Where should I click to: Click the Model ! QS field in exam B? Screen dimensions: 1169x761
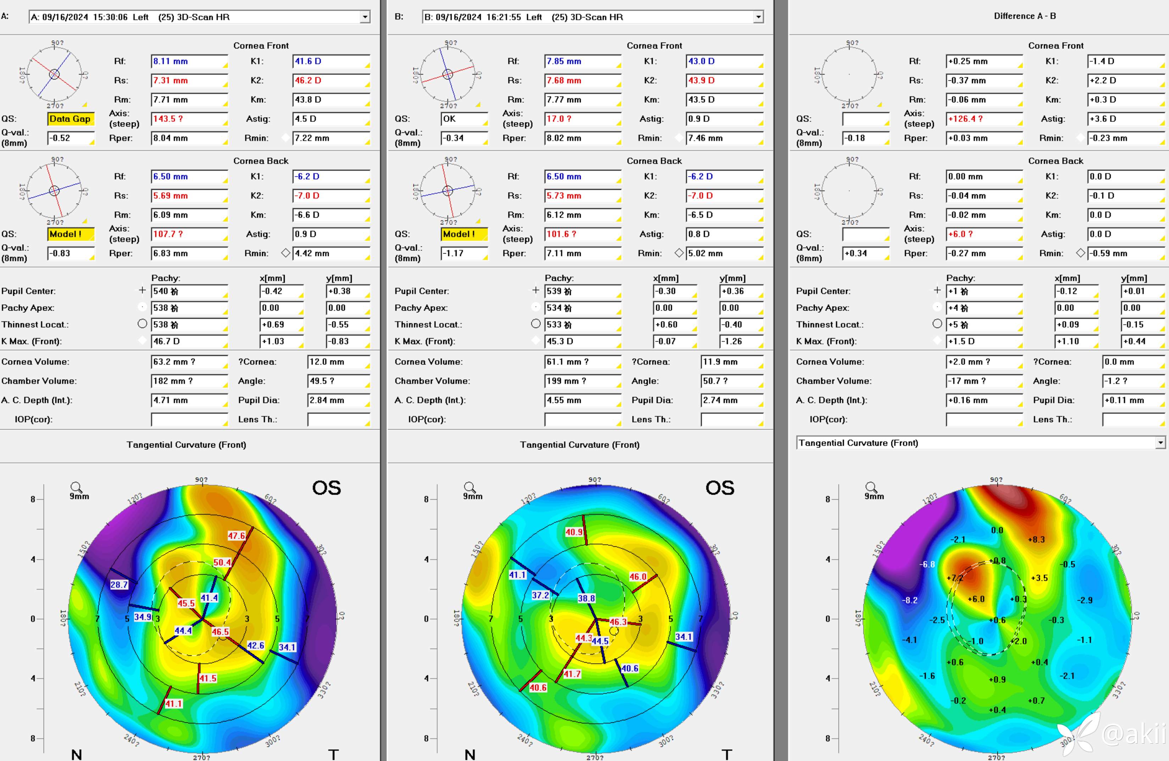tap(464, 234)
